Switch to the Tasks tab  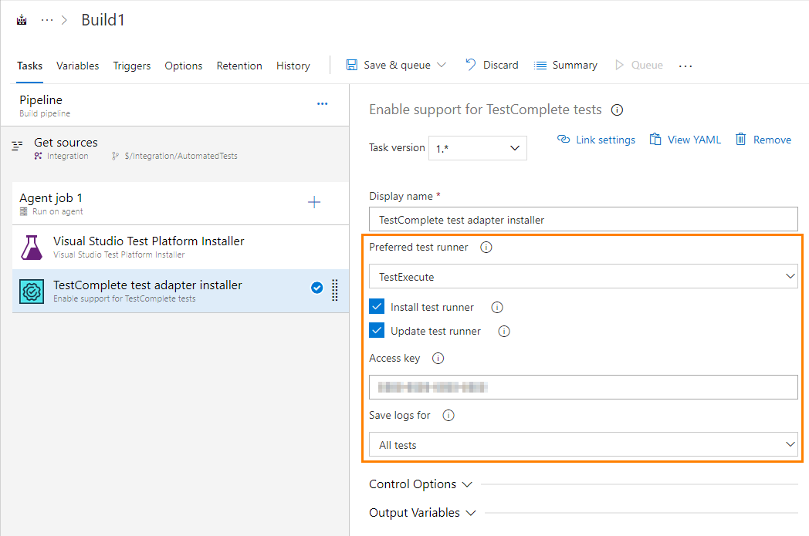pyautogui.click(x=30, y=66)
